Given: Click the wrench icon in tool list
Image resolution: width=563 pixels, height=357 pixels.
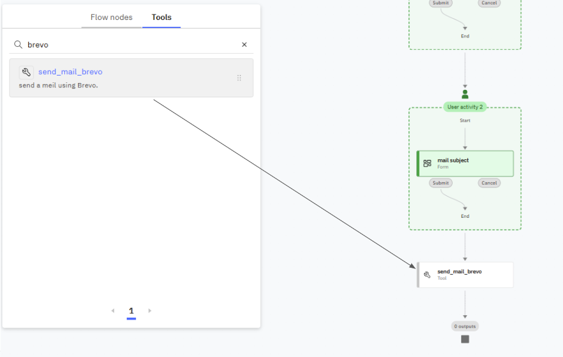Looking at the screenshot, I should tap(26, 72).
